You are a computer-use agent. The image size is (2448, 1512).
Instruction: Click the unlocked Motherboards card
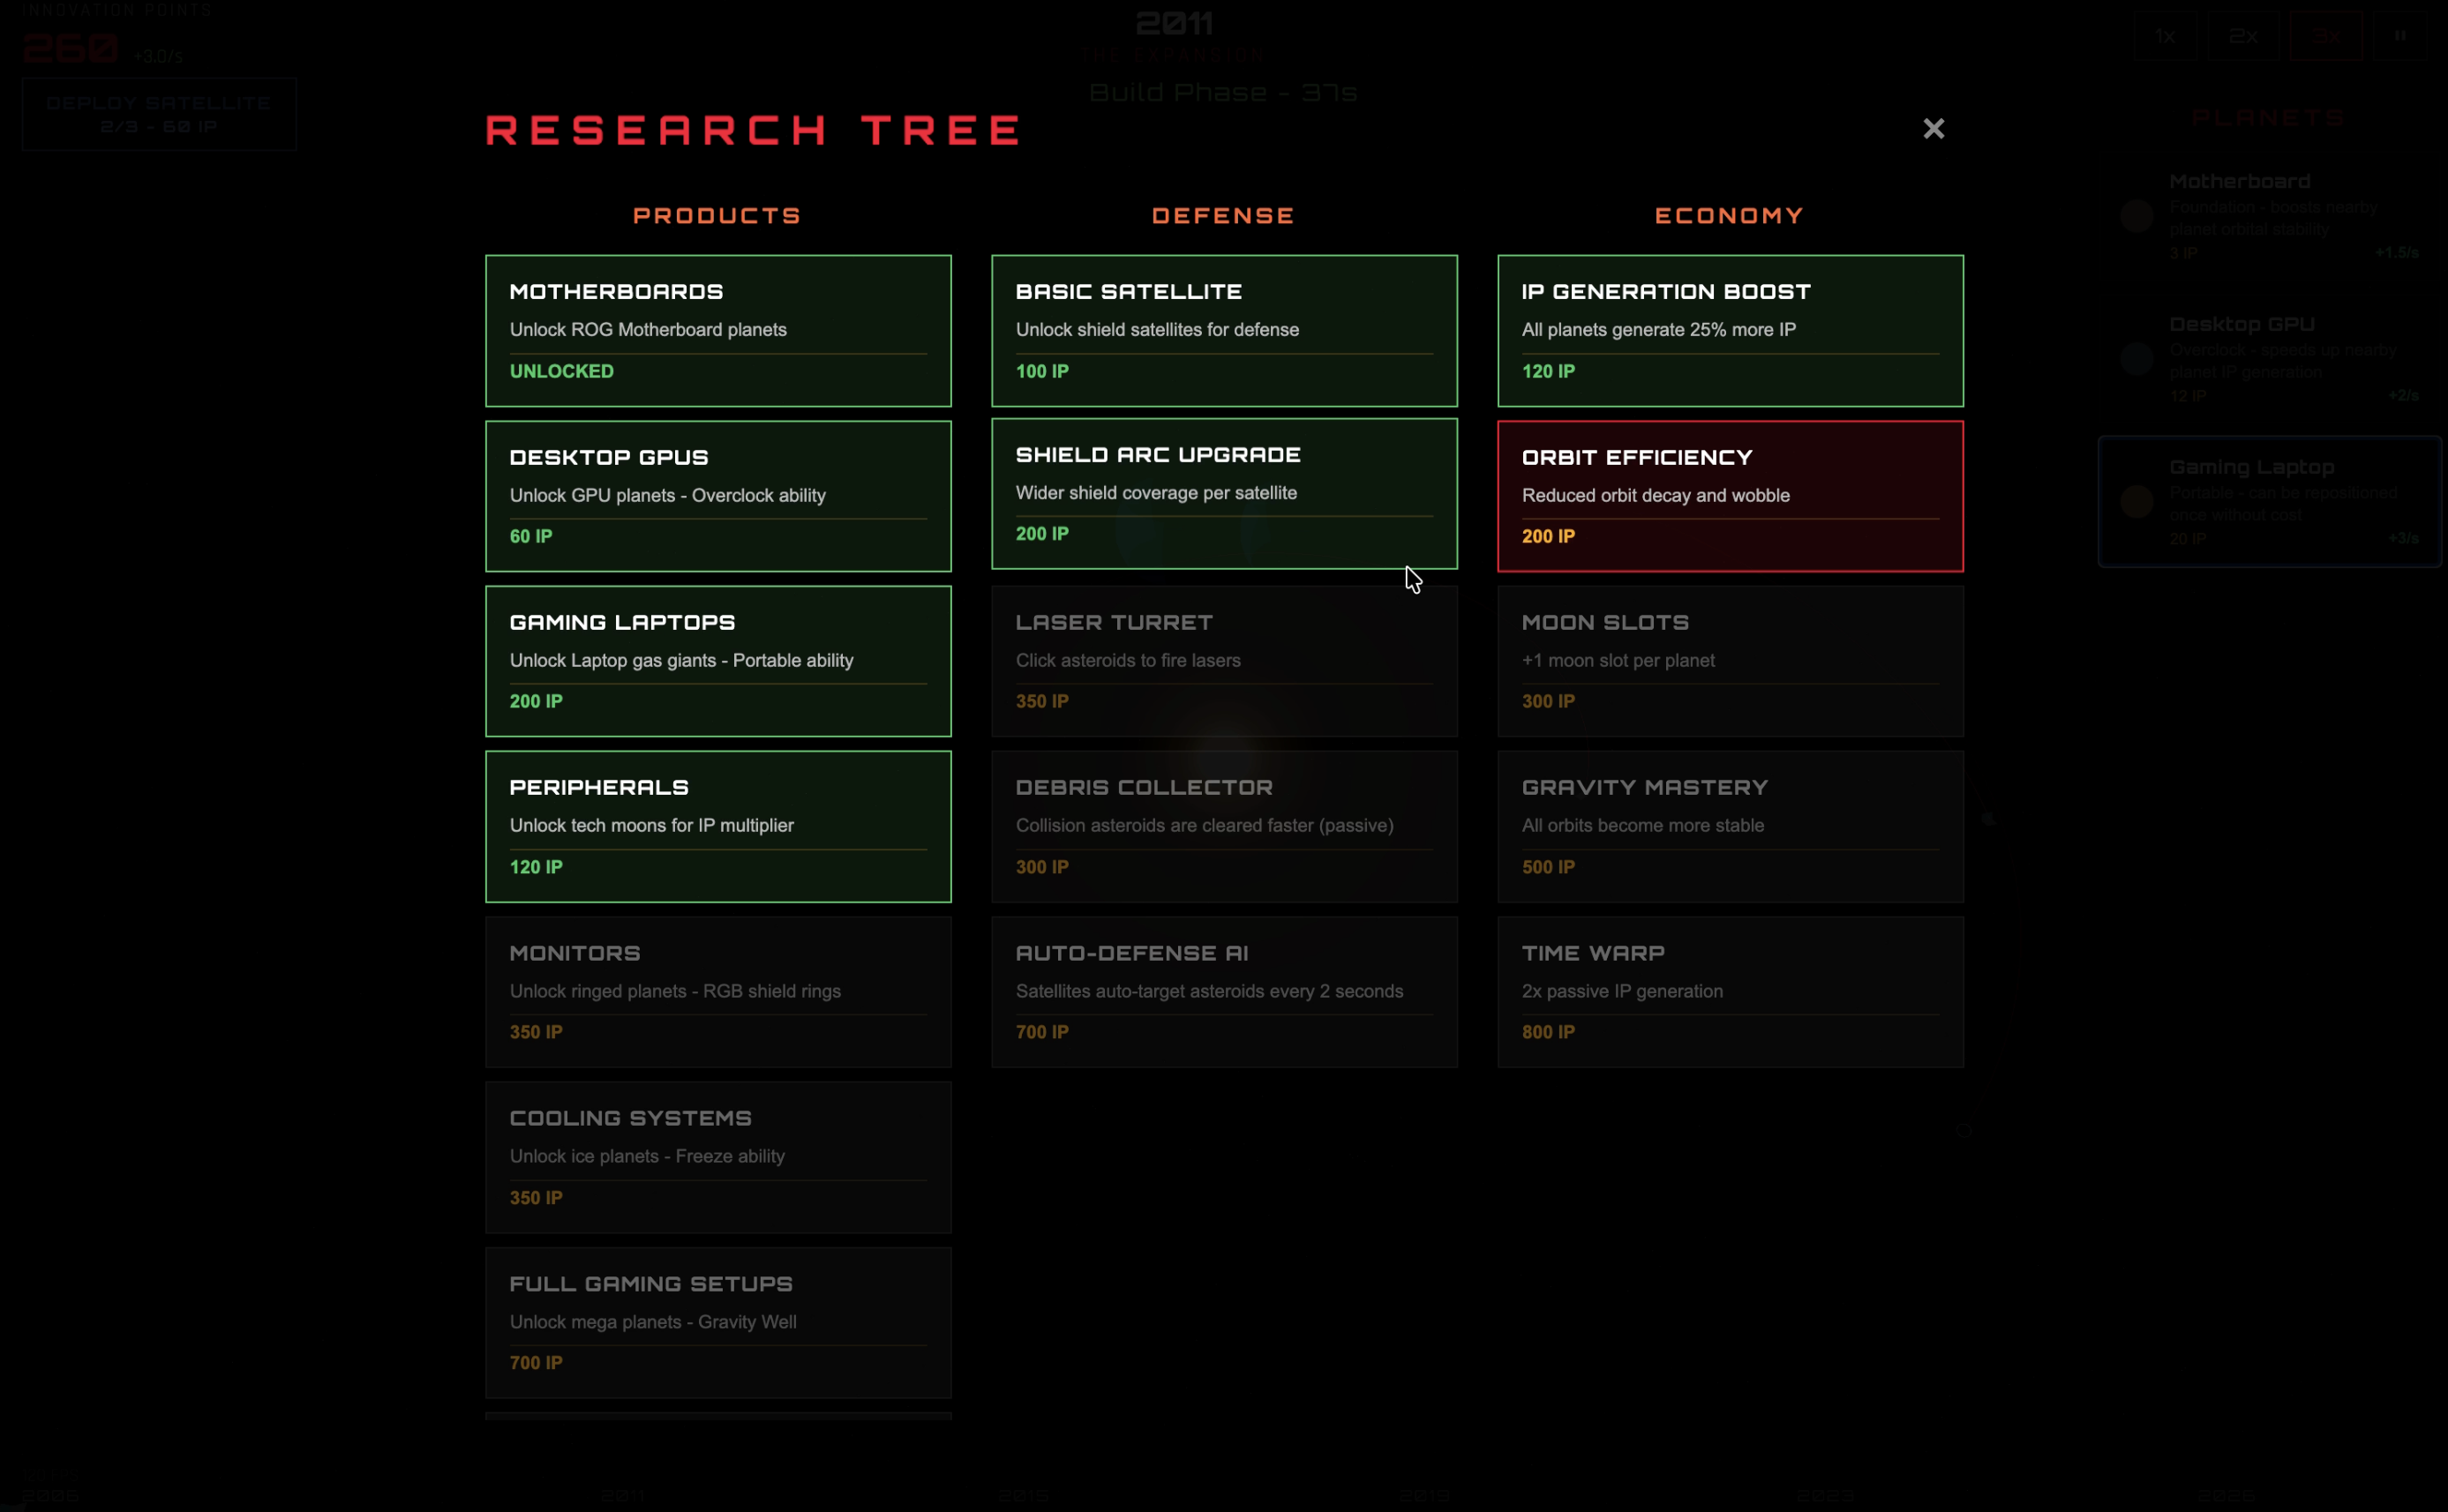coord(718,331)
